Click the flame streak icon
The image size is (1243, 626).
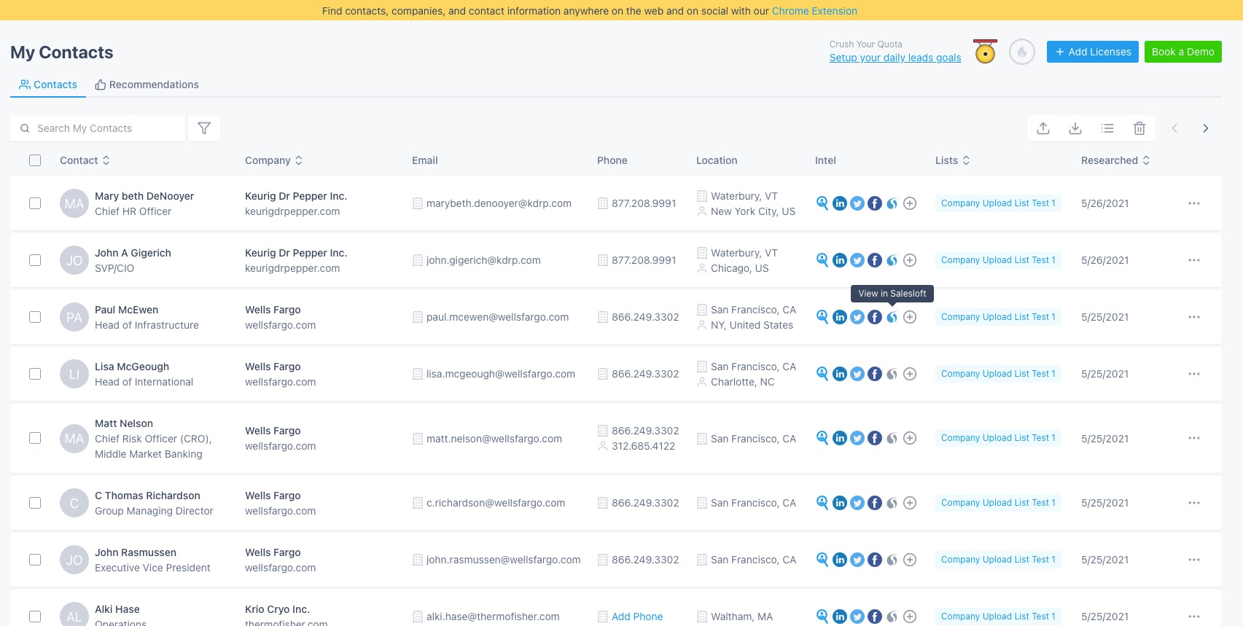1022,52
